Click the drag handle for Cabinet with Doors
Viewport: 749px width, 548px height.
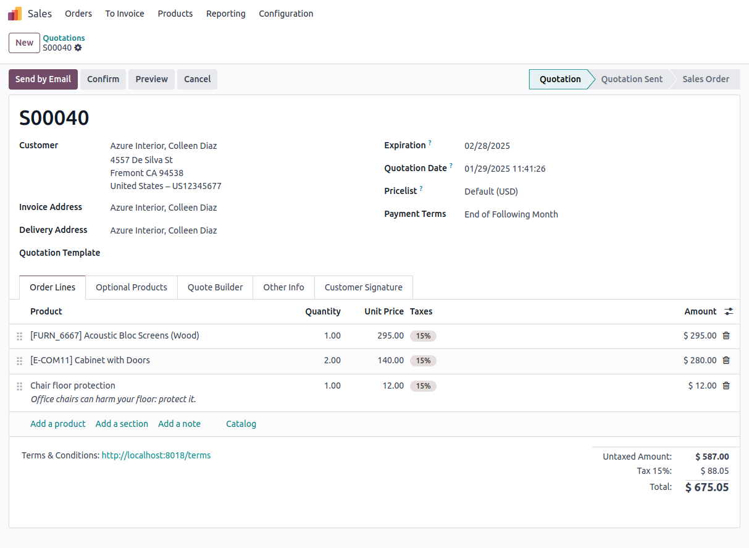click(x=20, y=361)
